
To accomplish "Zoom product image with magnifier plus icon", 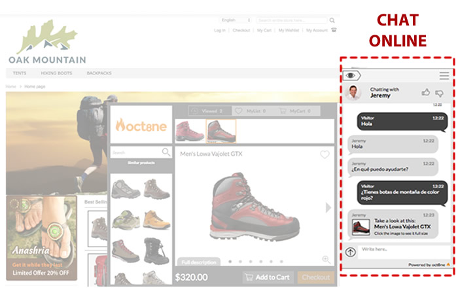I will click(326, 260).
